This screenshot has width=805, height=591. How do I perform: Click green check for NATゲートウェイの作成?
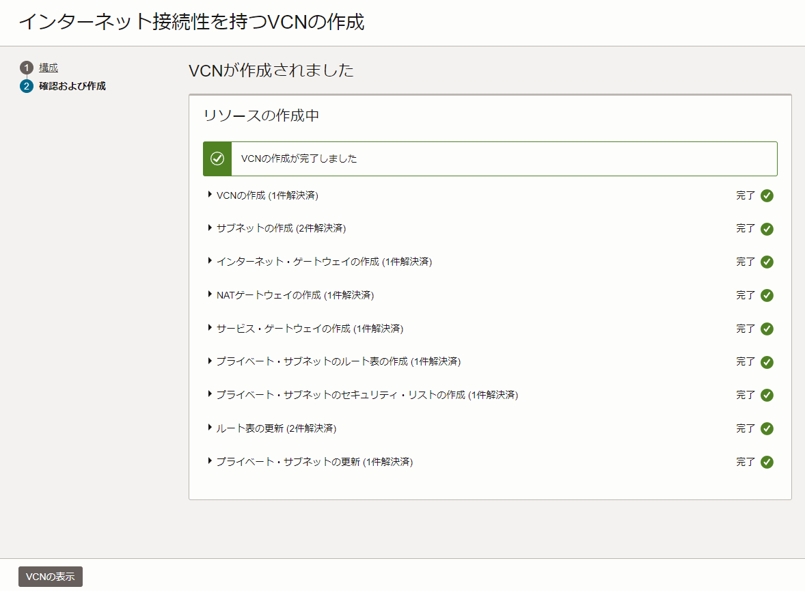point(767,295)
